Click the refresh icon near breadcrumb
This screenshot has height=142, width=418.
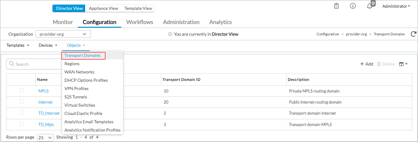(x=413, y=34)
